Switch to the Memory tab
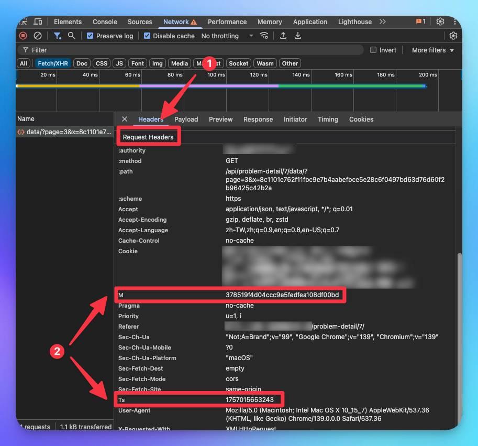 [270, 22]
